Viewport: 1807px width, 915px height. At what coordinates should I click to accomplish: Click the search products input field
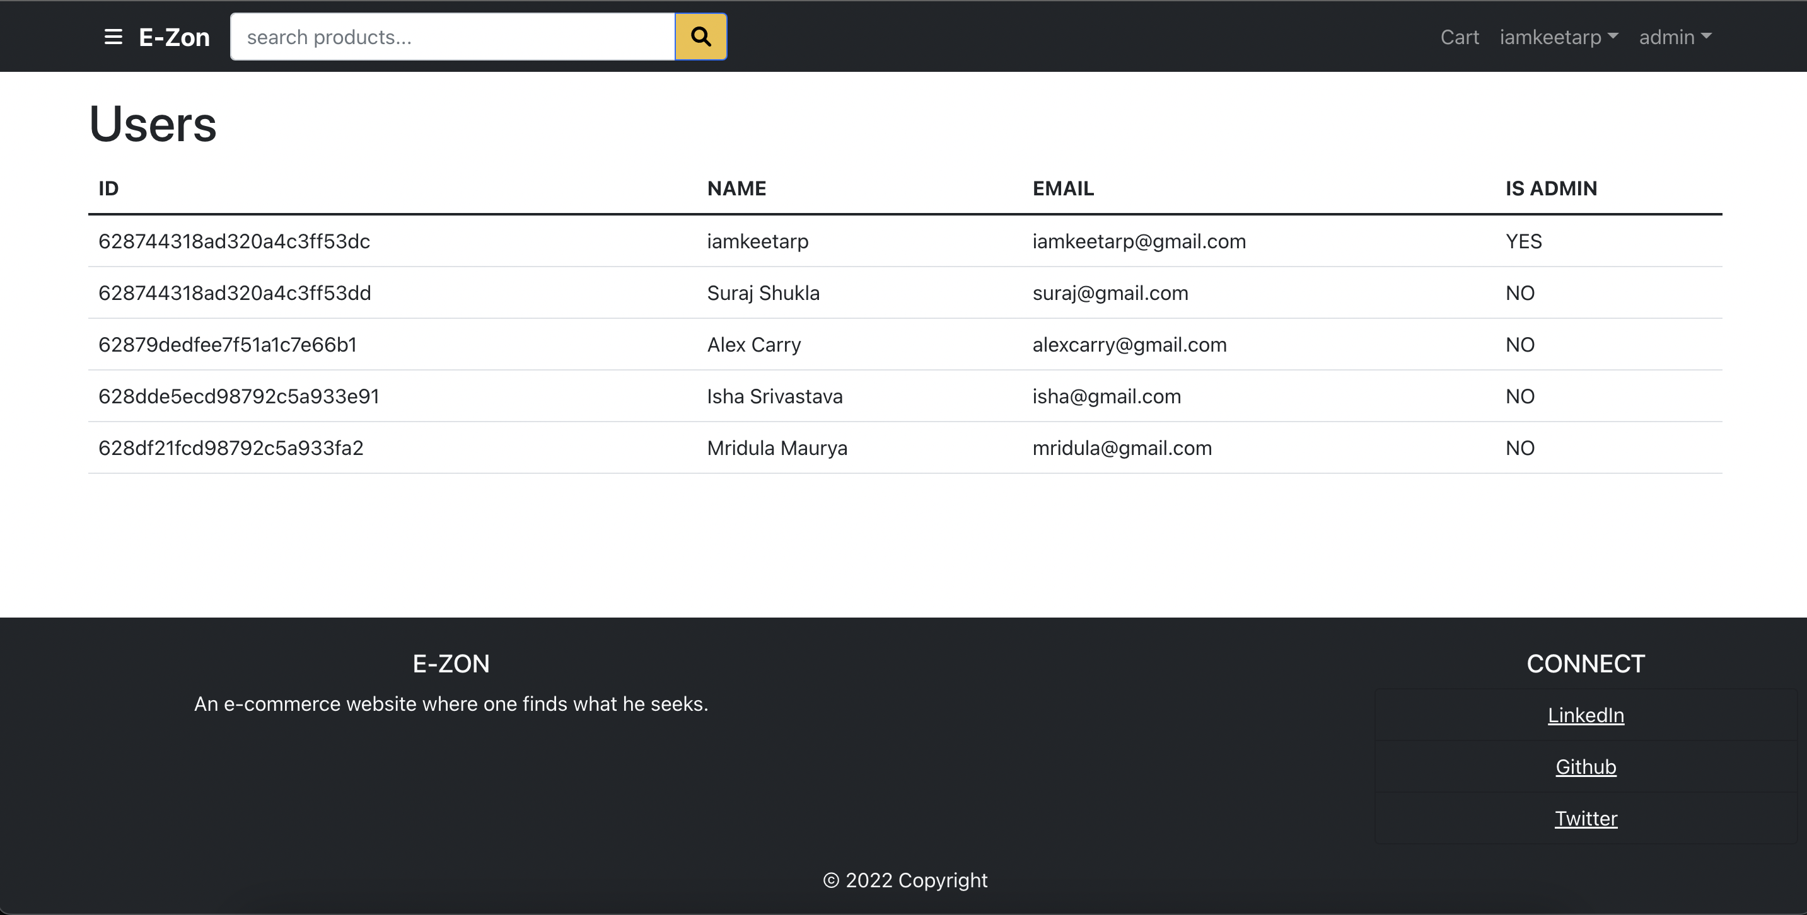(x=453, y=37)
